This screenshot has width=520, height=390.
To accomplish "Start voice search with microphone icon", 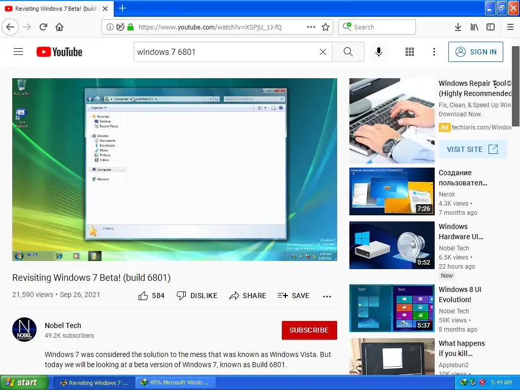I will pos(379,52).
